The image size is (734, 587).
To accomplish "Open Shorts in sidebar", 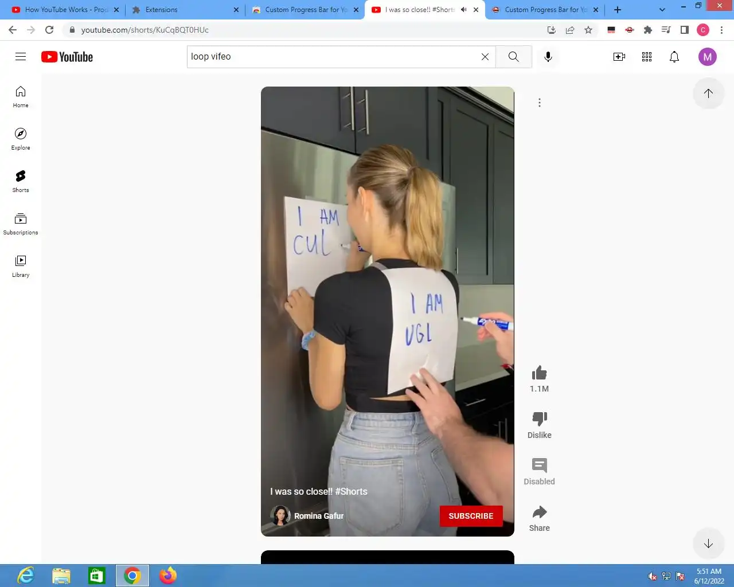I will (21, 182).
